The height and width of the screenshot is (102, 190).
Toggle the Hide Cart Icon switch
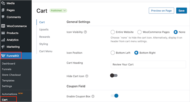114,75
